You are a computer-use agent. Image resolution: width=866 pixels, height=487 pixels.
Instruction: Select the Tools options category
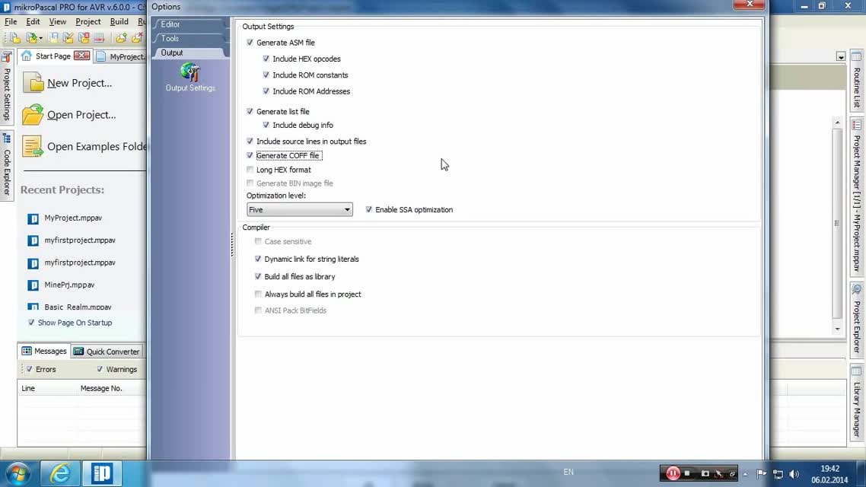190,39
